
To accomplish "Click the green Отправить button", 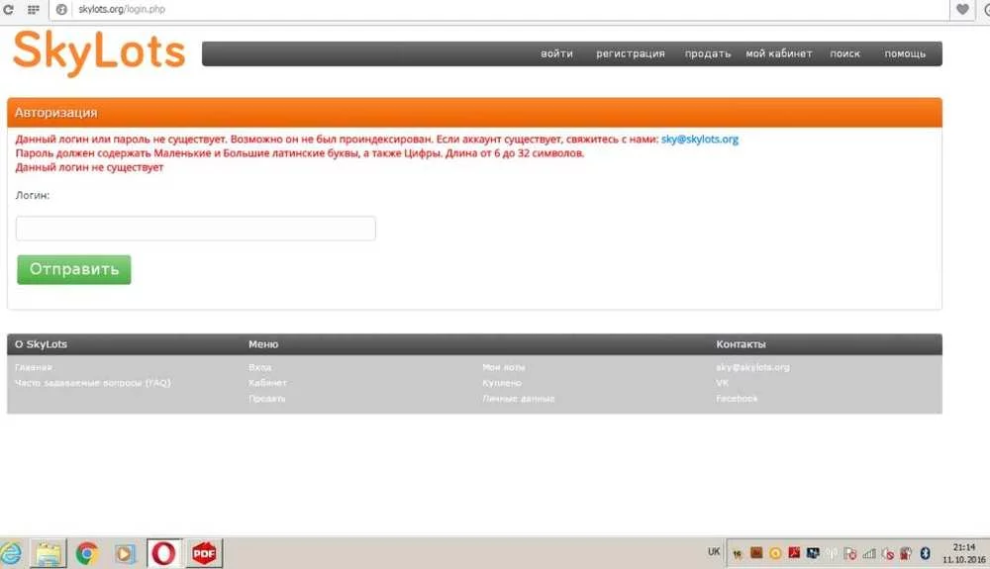I will point(74,269).
